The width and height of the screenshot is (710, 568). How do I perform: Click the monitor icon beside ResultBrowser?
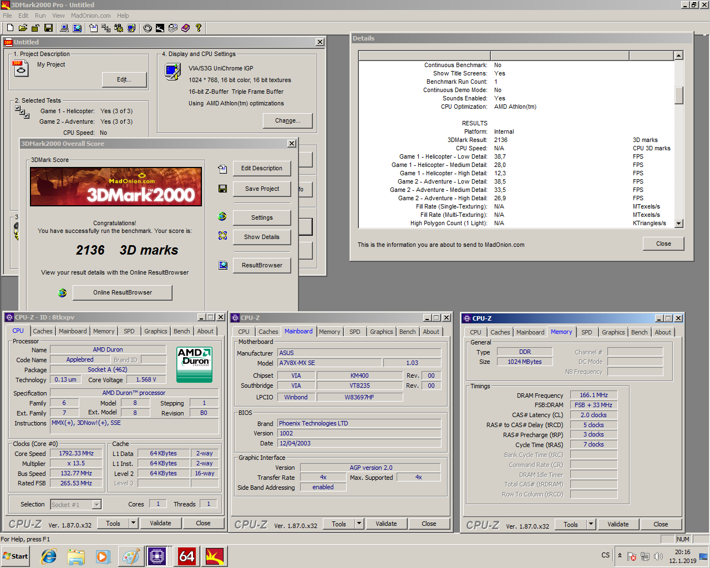click(222, 265)
